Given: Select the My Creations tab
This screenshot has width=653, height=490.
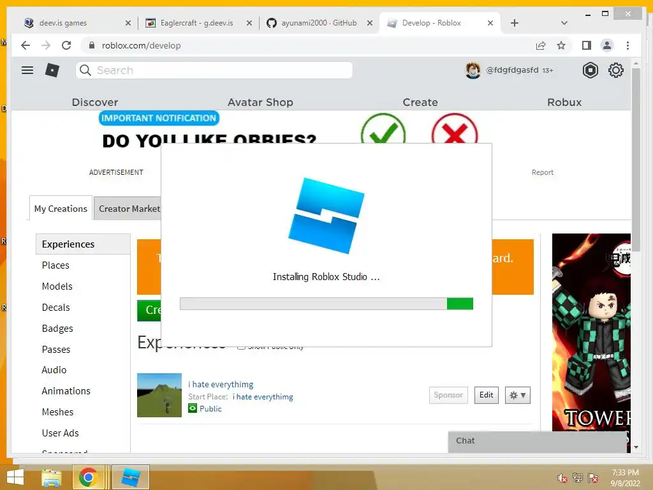Looking at the screenshot, I should 61,209.
